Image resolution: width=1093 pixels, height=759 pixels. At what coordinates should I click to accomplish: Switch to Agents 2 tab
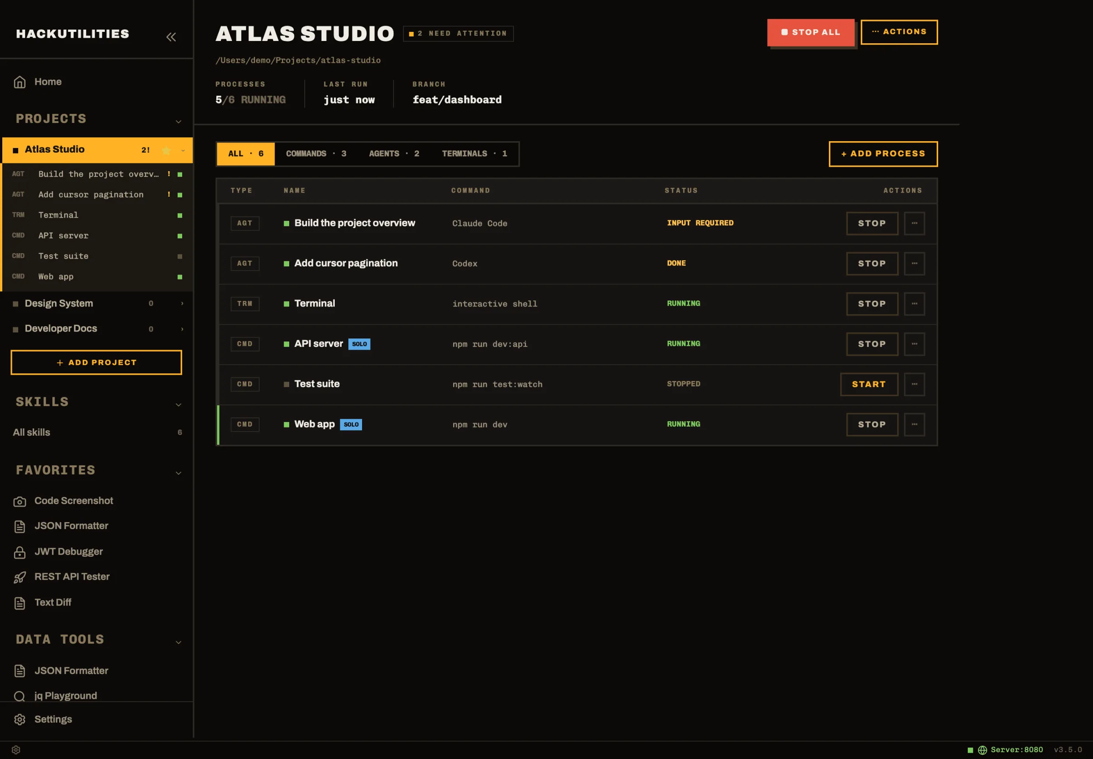[394, 153]
